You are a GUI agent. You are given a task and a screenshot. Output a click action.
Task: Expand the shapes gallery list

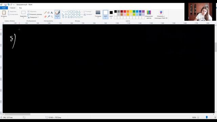coord(82,17)
